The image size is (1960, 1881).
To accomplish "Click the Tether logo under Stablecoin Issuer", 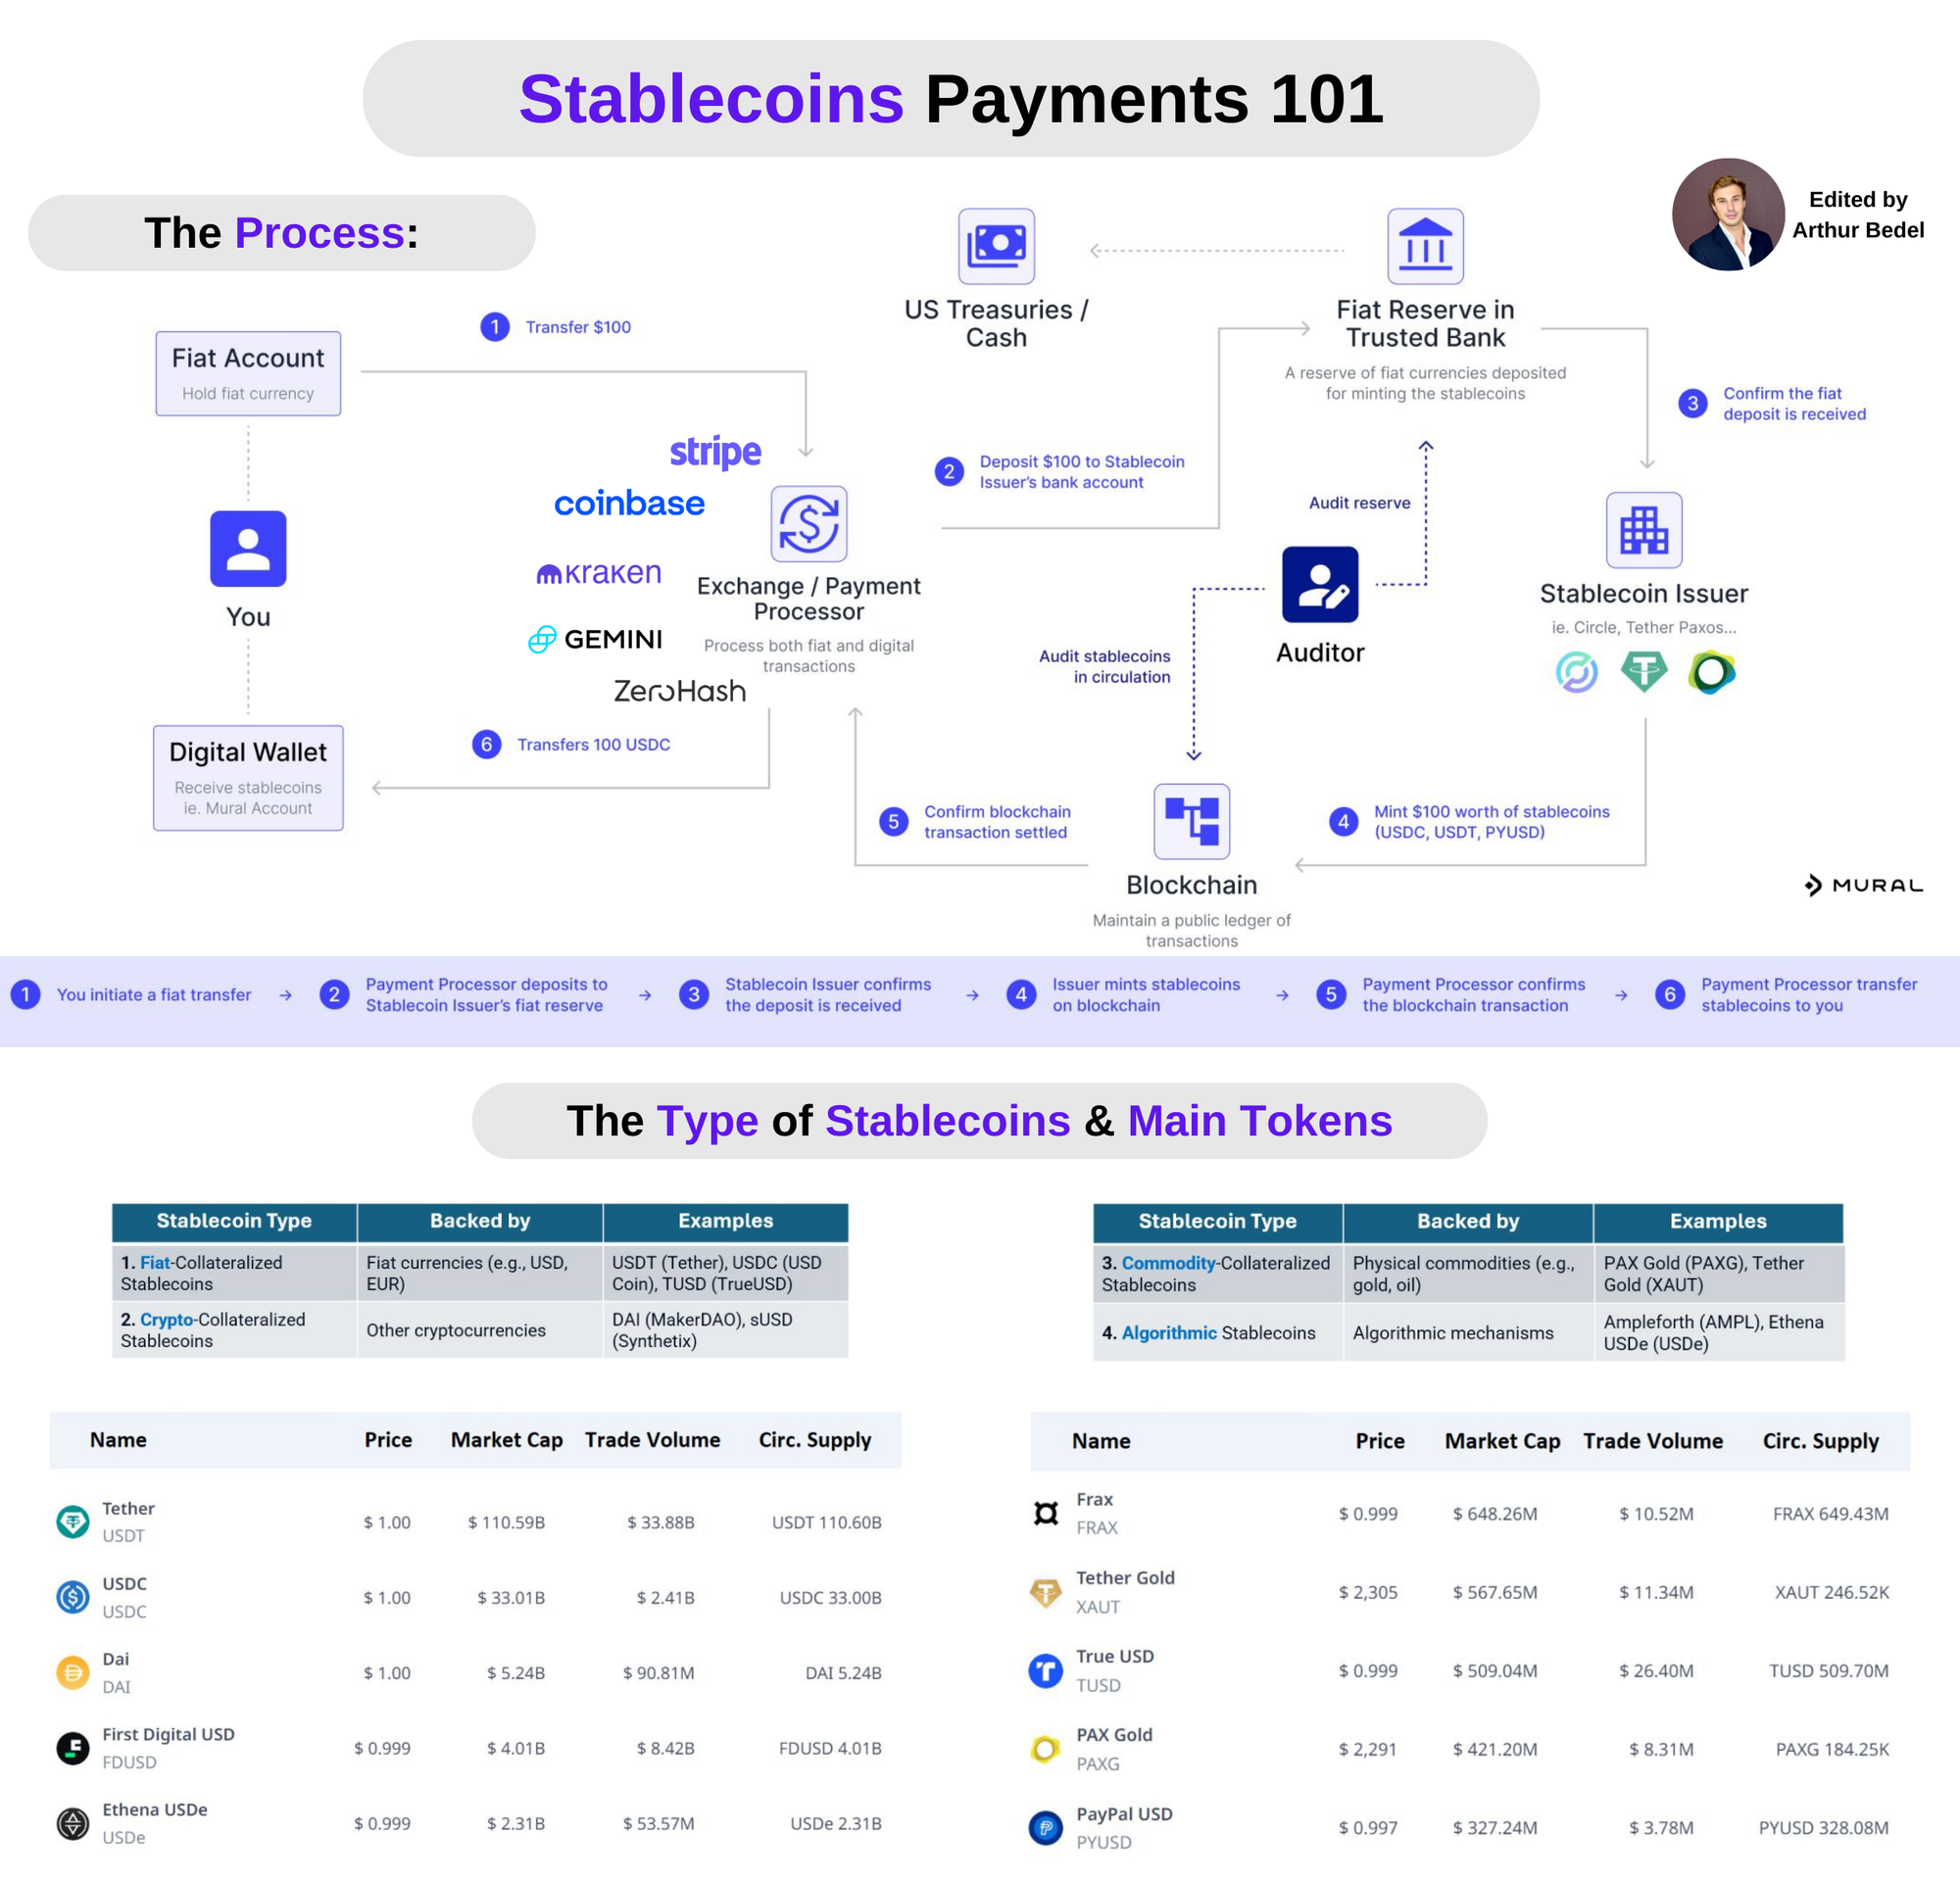I will point(1643,672).
